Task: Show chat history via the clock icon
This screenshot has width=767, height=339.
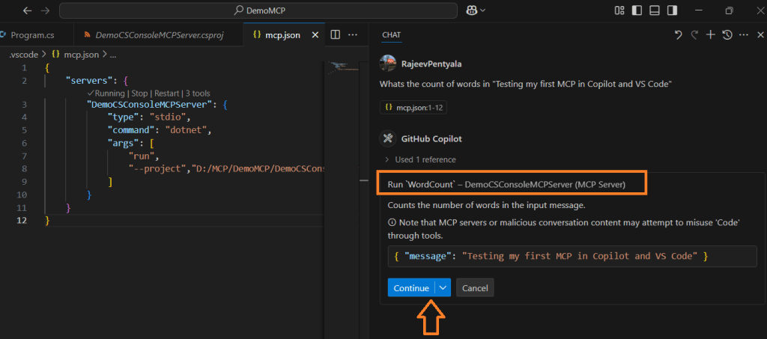Action: tap(727, 35)
